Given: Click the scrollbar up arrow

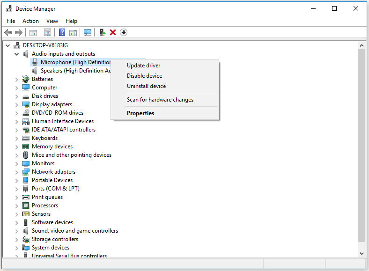Looking at the screenshot, I should [362, 45].
